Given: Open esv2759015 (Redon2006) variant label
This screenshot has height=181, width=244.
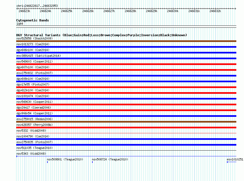Looking at the screenshot, I should point(35,119).
